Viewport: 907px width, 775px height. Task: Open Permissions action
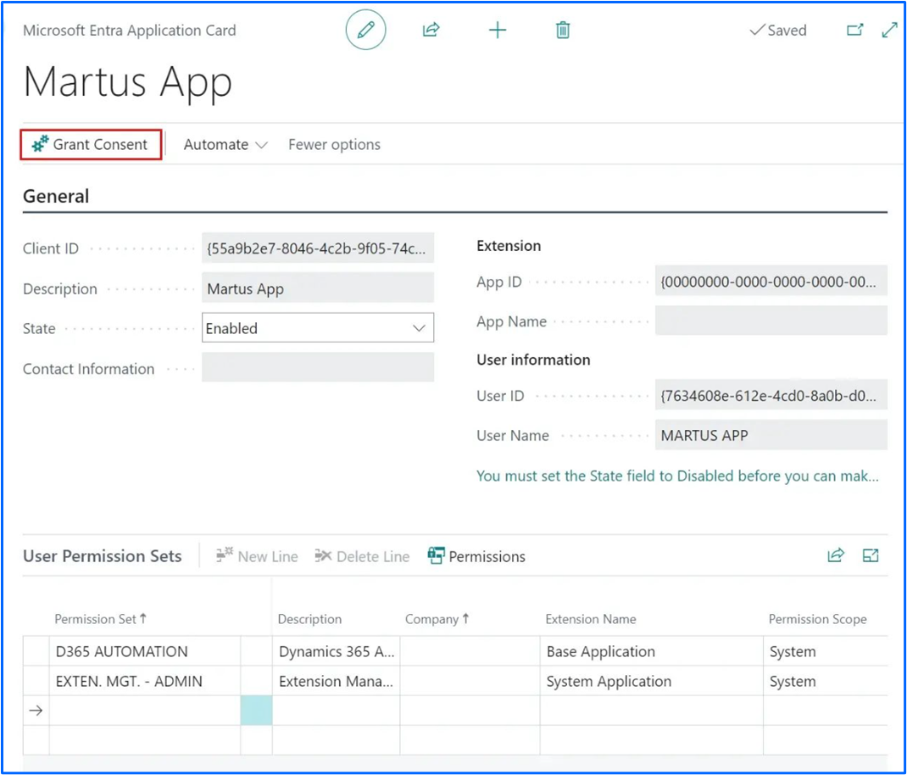(x=476, y=556)
